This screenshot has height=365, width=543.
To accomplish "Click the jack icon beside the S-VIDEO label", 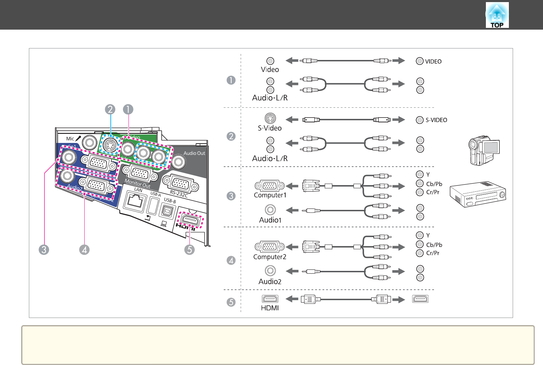I will 420,120.
